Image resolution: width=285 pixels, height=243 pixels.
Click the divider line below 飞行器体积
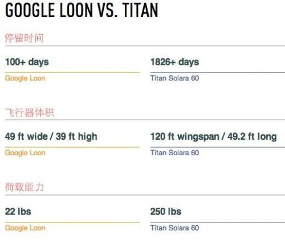[145, 120]
